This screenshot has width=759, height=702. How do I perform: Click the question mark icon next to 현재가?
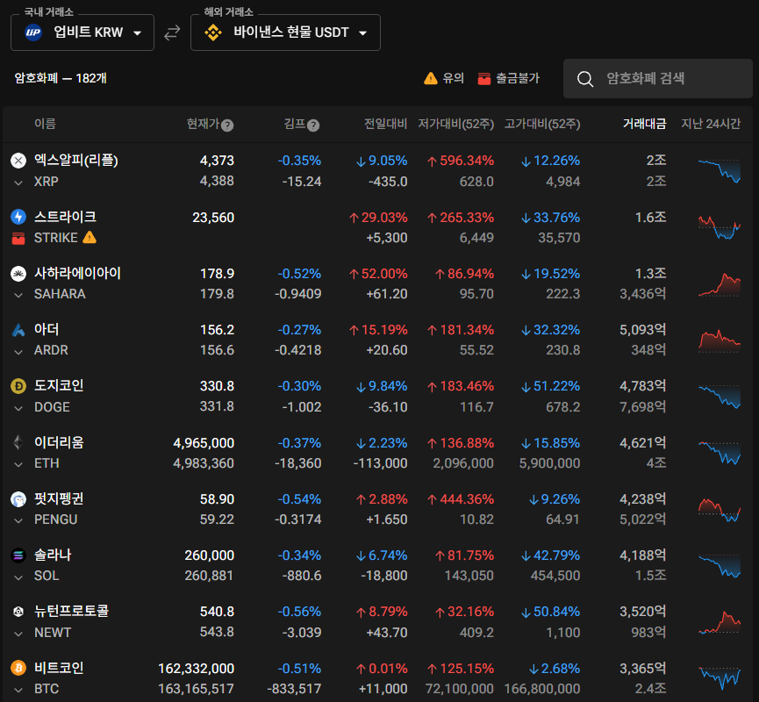[227, 125]
